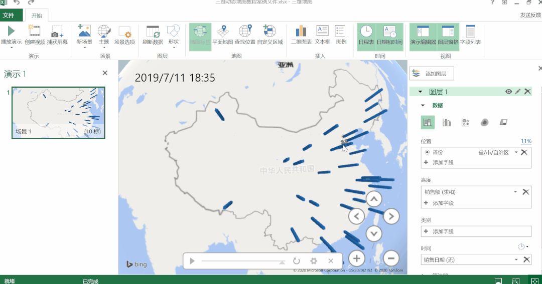Screen dimensions: 542x284
Task: Open 销售额 (求和) aggregation dropdown
Action: [x=515, y=192]
